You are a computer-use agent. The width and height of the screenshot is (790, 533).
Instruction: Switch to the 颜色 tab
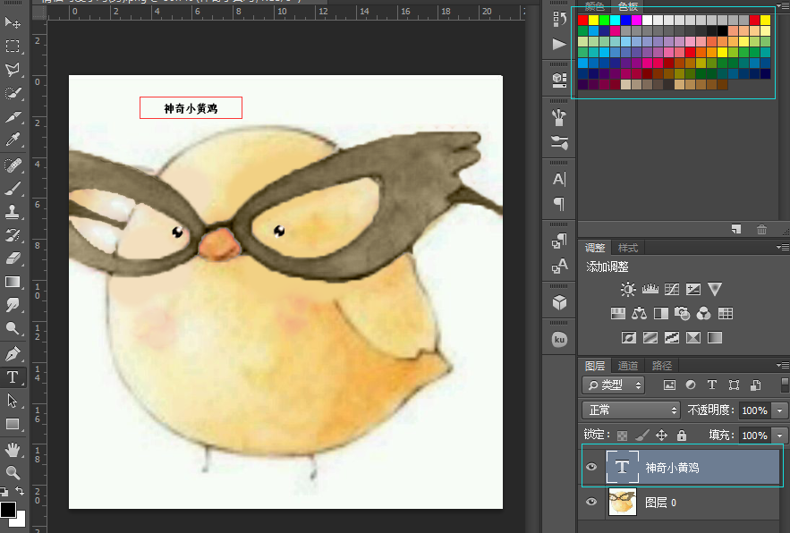595,6
